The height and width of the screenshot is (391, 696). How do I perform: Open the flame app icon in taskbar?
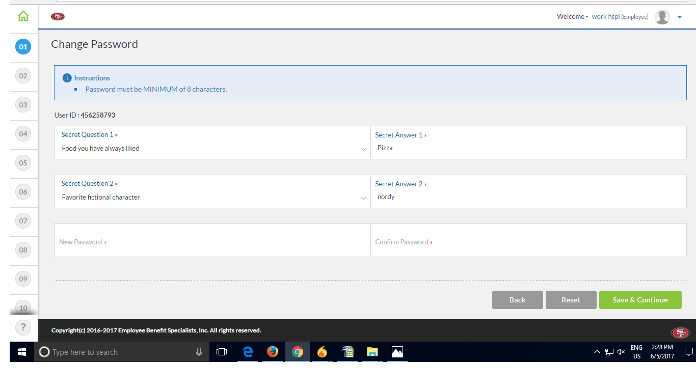322,352
